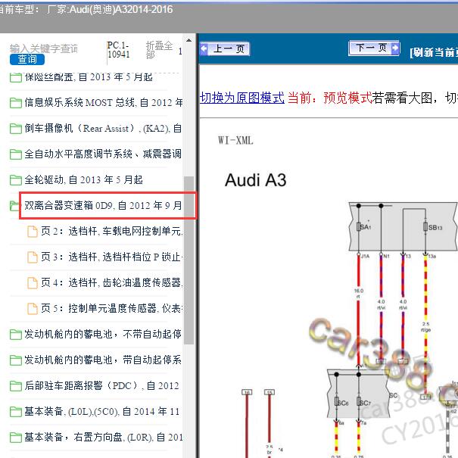Image resolution: width=458 pixels, height=458 pixels.
Task: Click page icon beside 页 2
Action: click(x=32, y=232)
